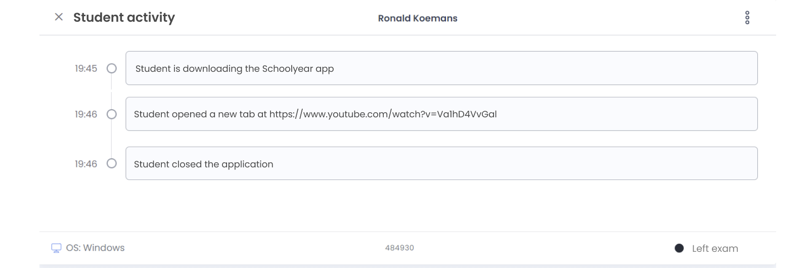Close the Student activity panel
Screen dimensions: 809x268
click(x=59, y=17)
